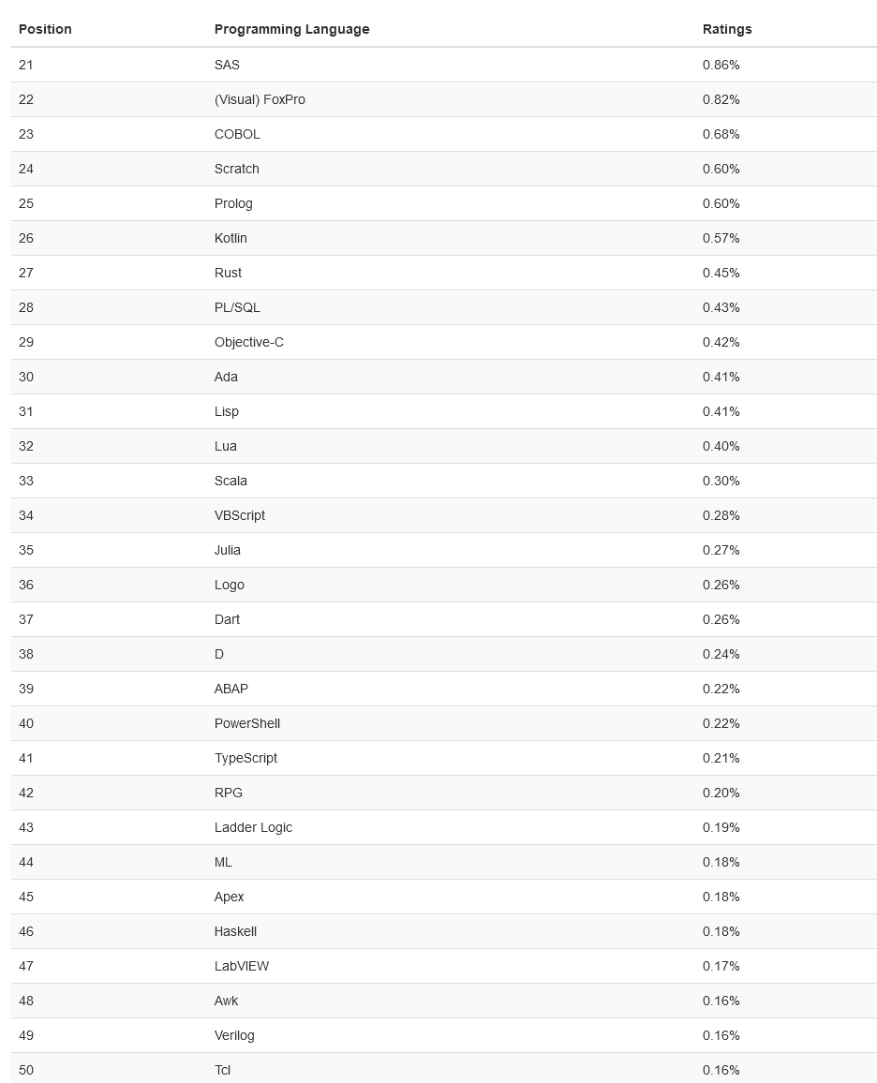Click the Ratings column header
Image resolution: width=877 pixels, height=1083 pixels.
(x=727, y=29)
